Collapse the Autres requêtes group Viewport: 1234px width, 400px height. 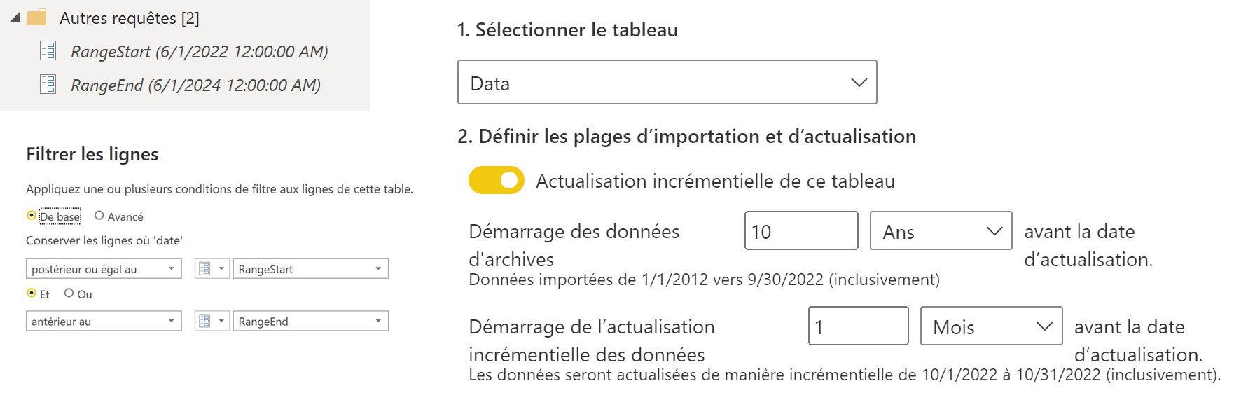click(15, 18)
